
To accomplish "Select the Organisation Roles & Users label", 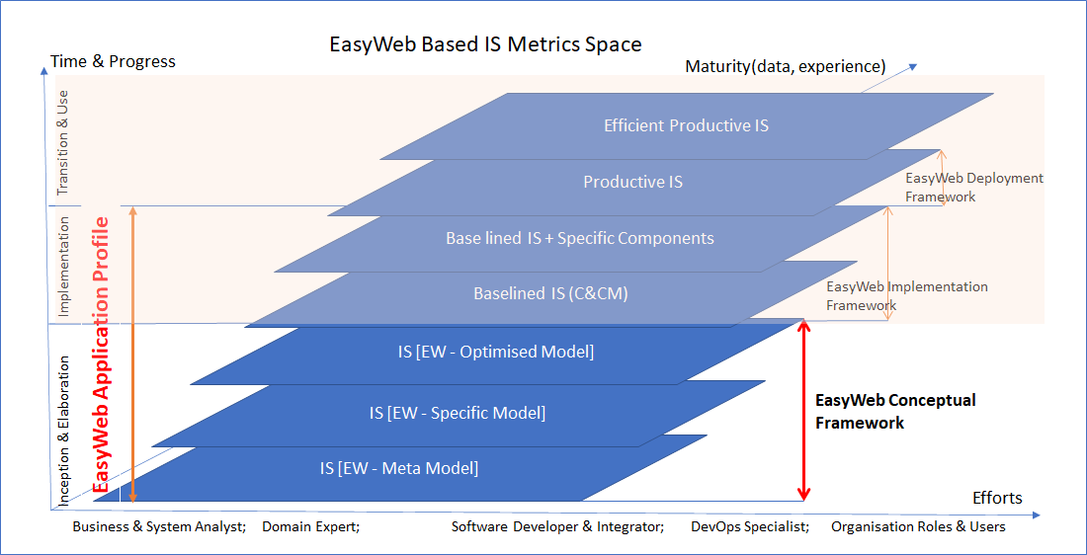I will point(918,526).
